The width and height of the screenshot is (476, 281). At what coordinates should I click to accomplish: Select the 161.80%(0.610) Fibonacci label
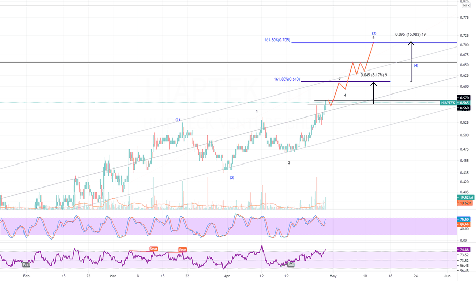287,79
